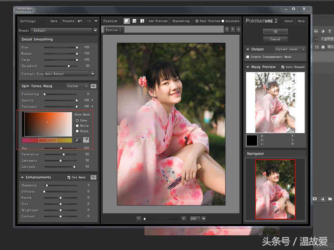Click Add Preview in toolbar
The width and height of the screenshot is (334, 250).
(x=158, y=21)
